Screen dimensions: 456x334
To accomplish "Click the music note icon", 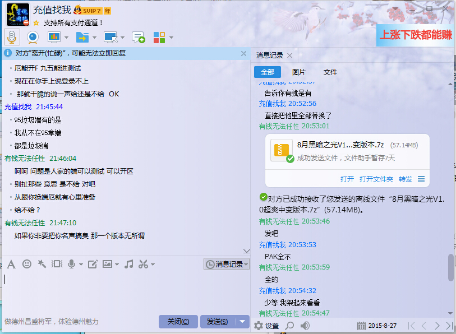I will tap(128, 264).
